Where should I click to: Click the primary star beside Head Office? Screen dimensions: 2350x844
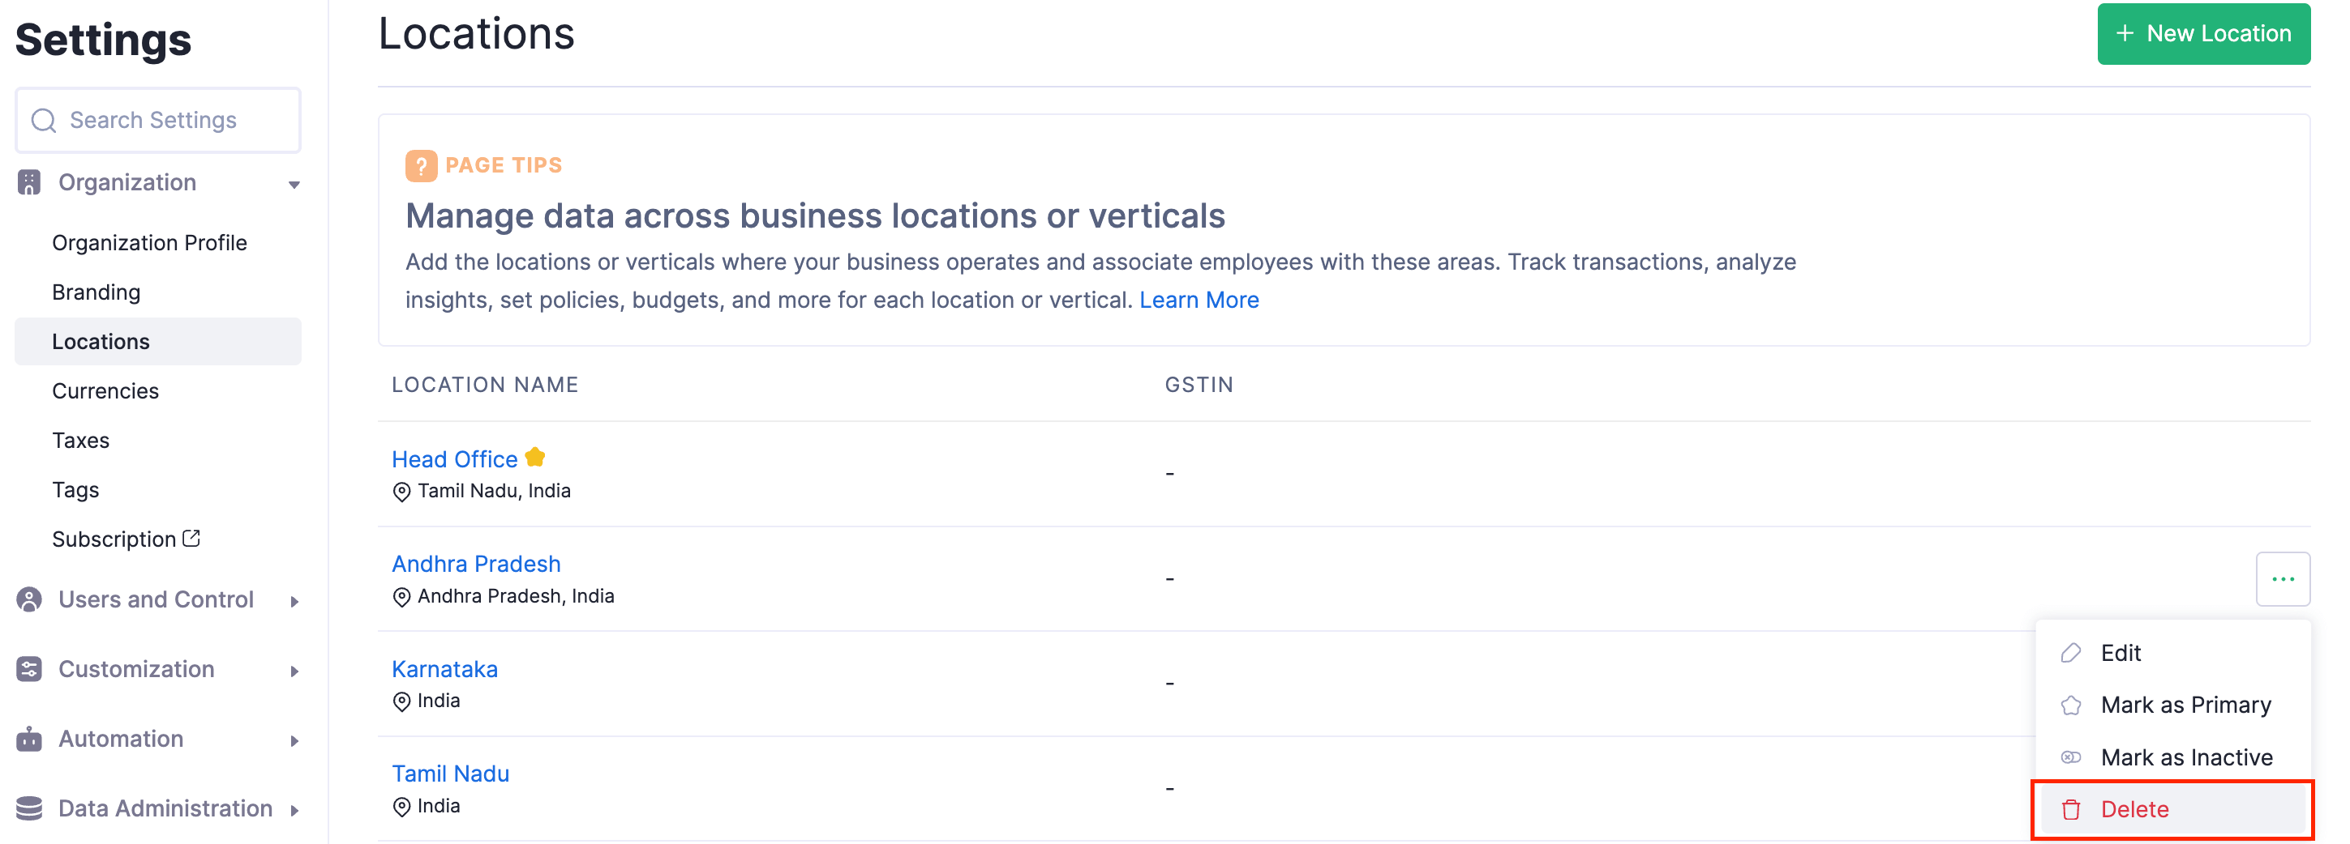point(535,458)
